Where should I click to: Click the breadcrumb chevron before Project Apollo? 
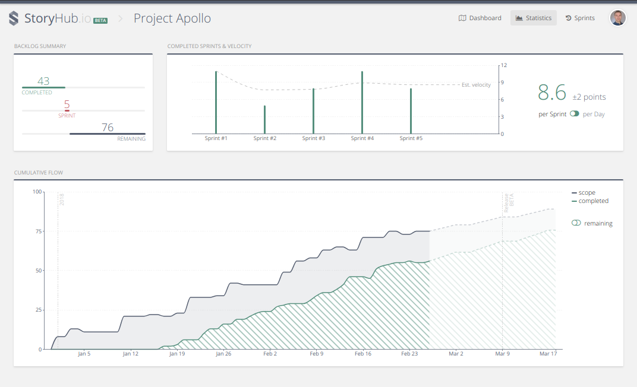click(x=120, y=18)
